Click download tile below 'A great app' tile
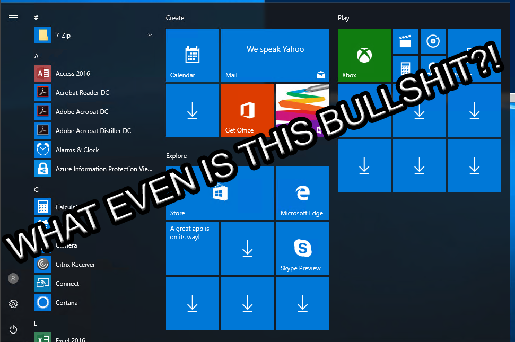 (193, 303)
